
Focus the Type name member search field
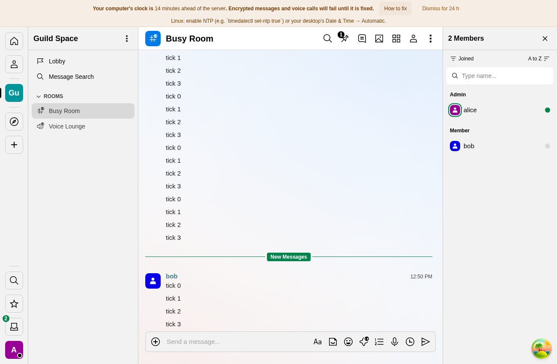500,76
